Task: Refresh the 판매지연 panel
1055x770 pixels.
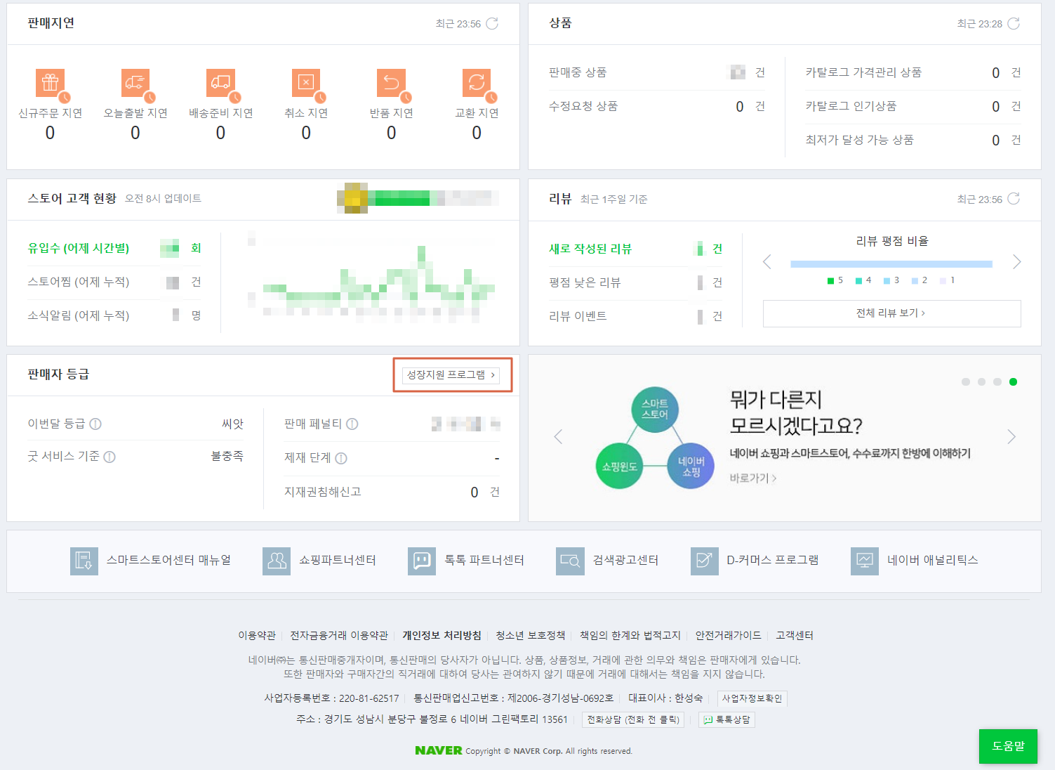Action: pos(492,24)
